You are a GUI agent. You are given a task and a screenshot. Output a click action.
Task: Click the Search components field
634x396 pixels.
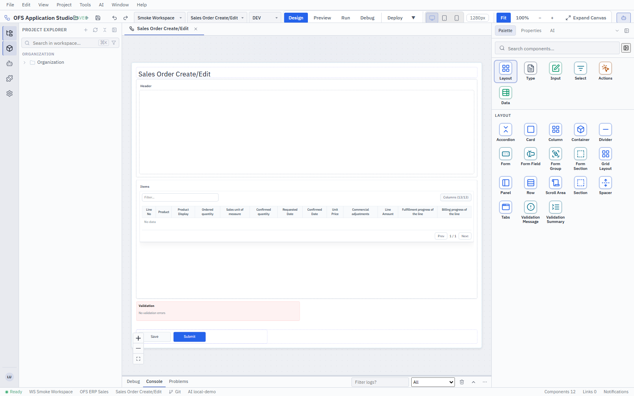pos(557,48)
